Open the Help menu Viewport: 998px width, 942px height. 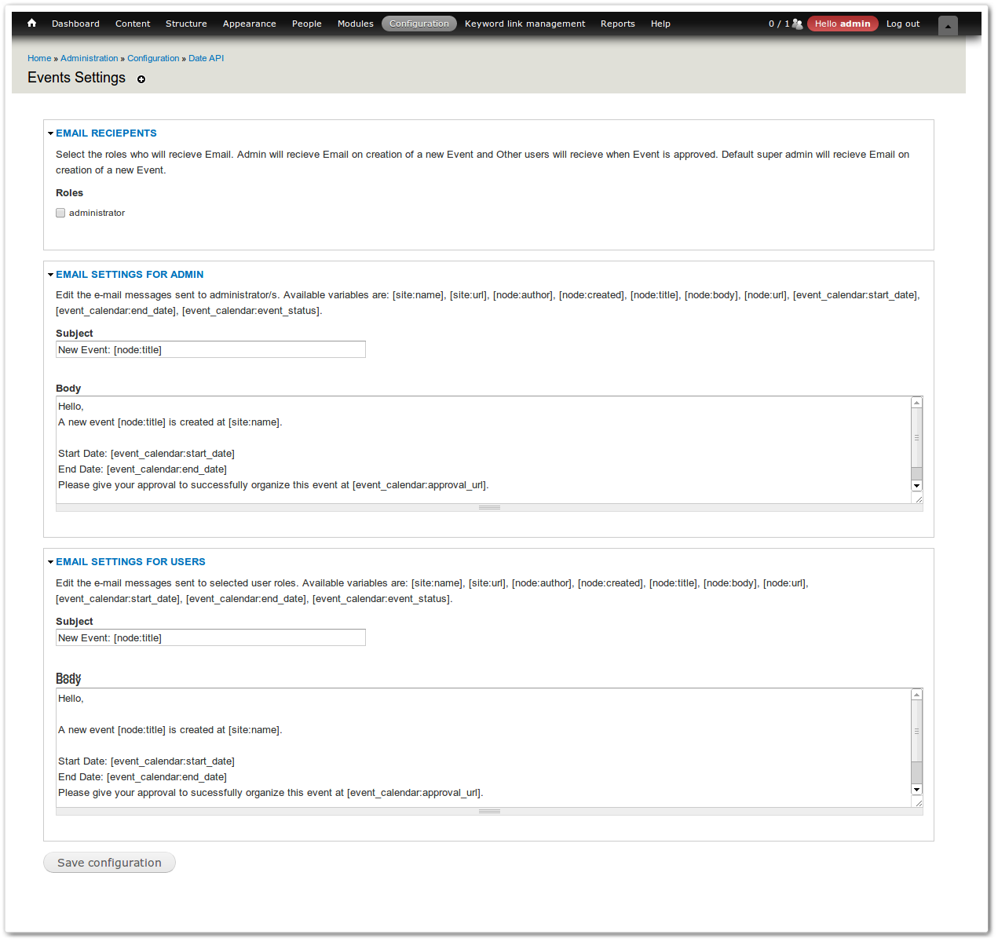[660, 24]
